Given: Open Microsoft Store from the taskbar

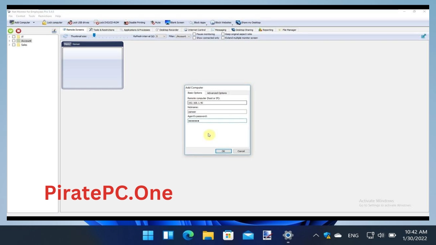Looking at the screenshot, I should (x=228, y=235).
